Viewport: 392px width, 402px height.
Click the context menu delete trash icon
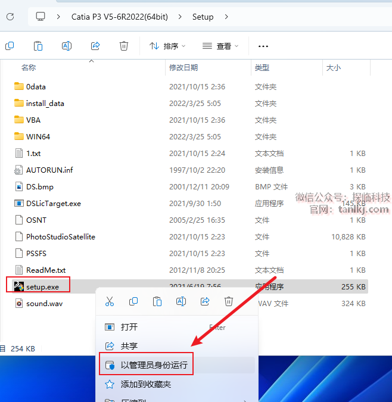[x=229, y=301]
